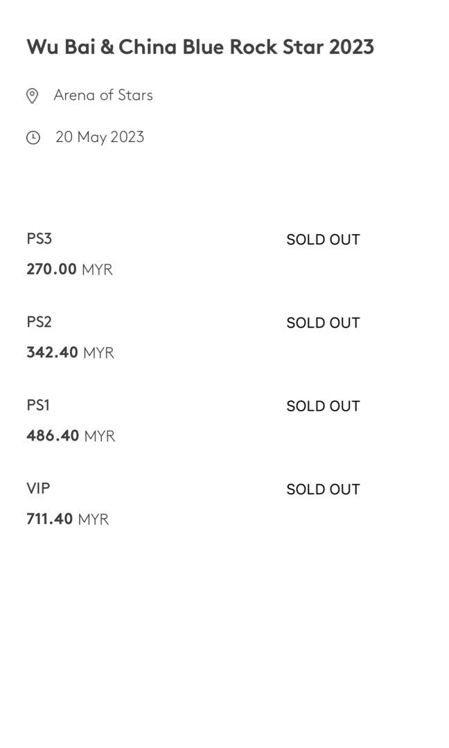Click the 270.00 MYR price
Viewport: 449px width, 748px height.
[x=70, y=269]
